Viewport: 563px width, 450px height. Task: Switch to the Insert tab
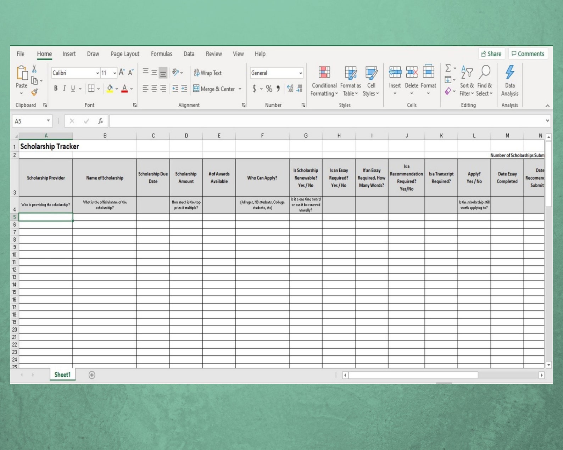69,54
